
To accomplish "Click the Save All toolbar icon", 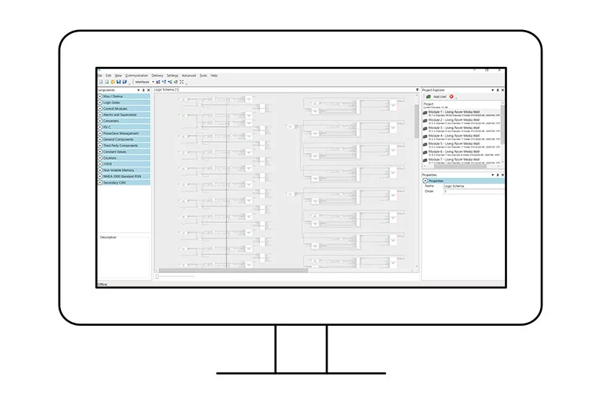I will [x=125, y=82].
